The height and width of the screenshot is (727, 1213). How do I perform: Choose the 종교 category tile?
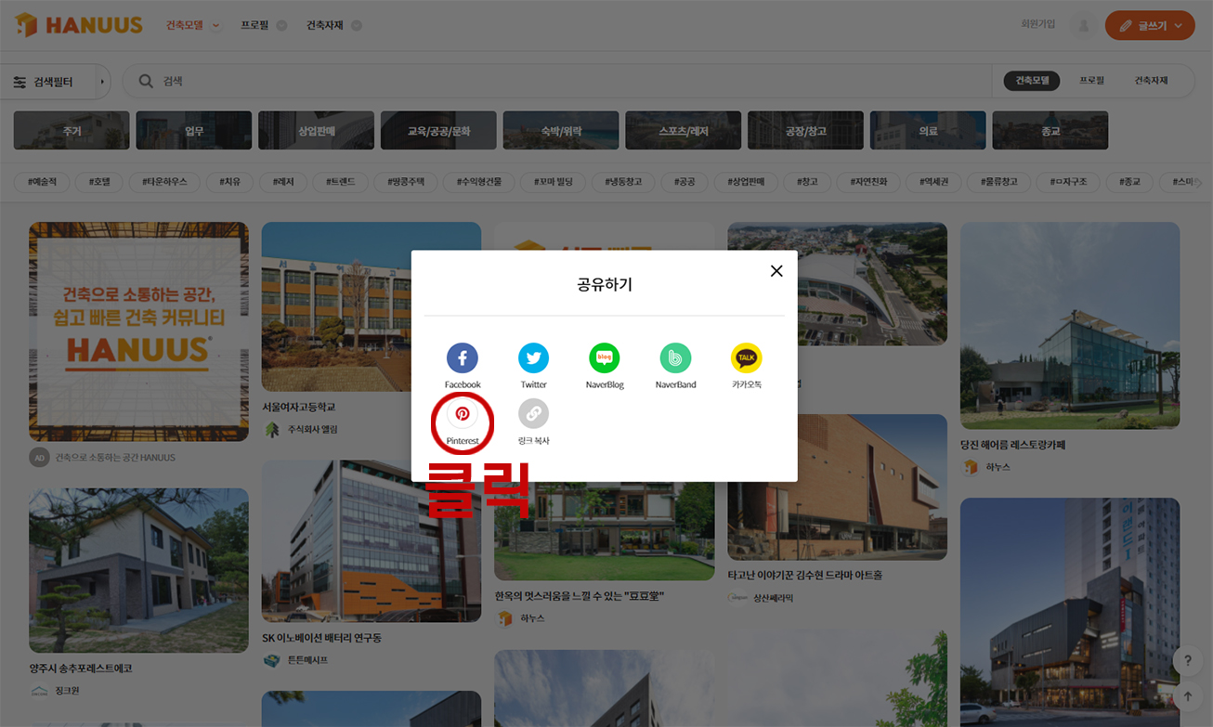(x=1050, y=131)
